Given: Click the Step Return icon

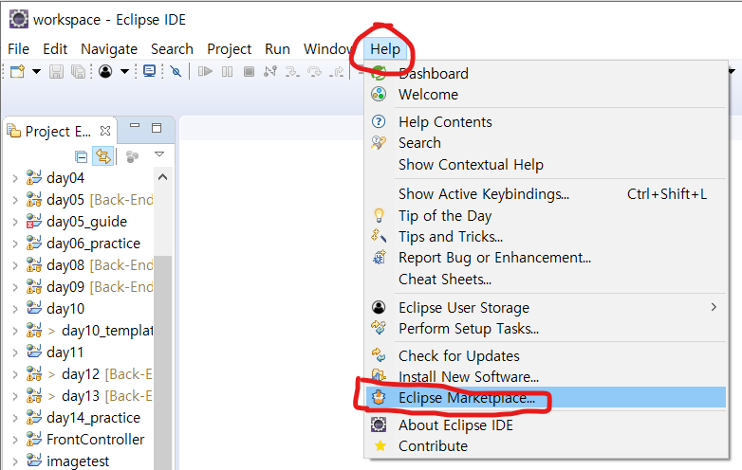Looking at the screenshot, I should point(337,72).
